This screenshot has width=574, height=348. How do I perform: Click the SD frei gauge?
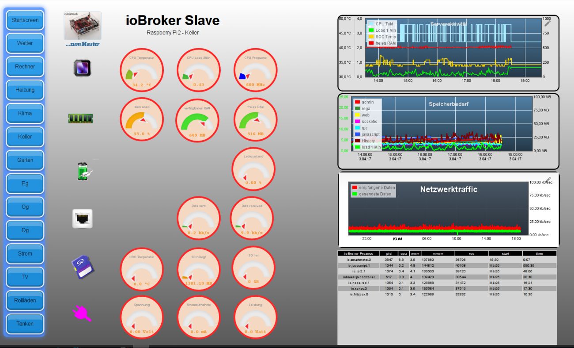pos(253,268)
